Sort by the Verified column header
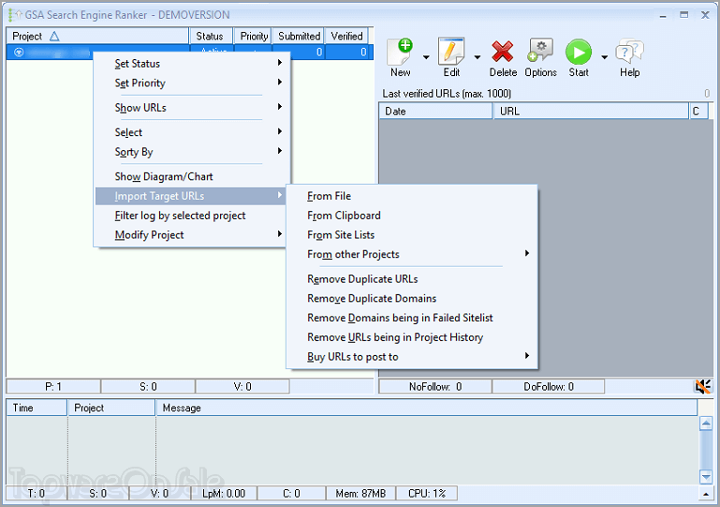720x507 pixels. coord(346,36)
